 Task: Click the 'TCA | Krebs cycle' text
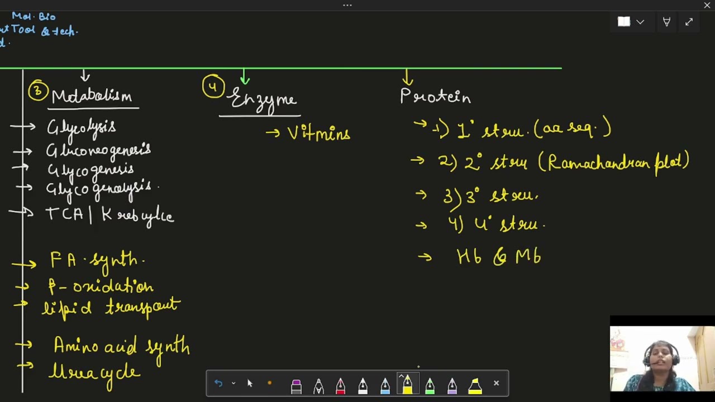pyautogui.click(x=109, y=216)
